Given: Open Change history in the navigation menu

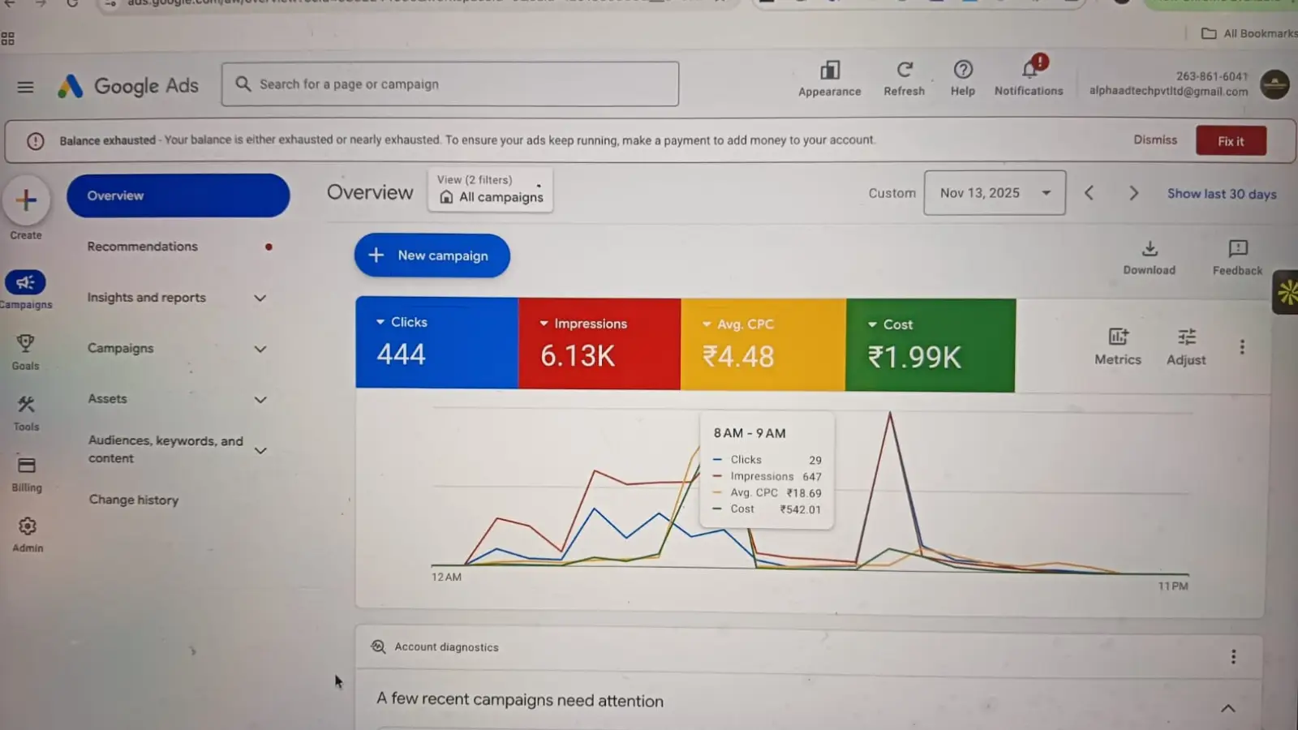Looking at the screenshot, I should coord(134,500).
